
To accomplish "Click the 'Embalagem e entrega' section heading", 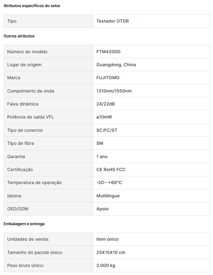I will coord(24,224).
